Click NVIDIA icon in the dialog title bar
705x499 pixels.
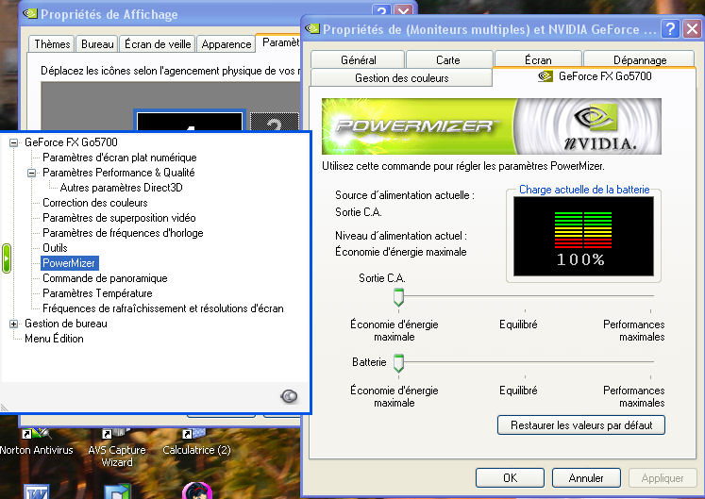pyautogui.click(x=312, y=29)
